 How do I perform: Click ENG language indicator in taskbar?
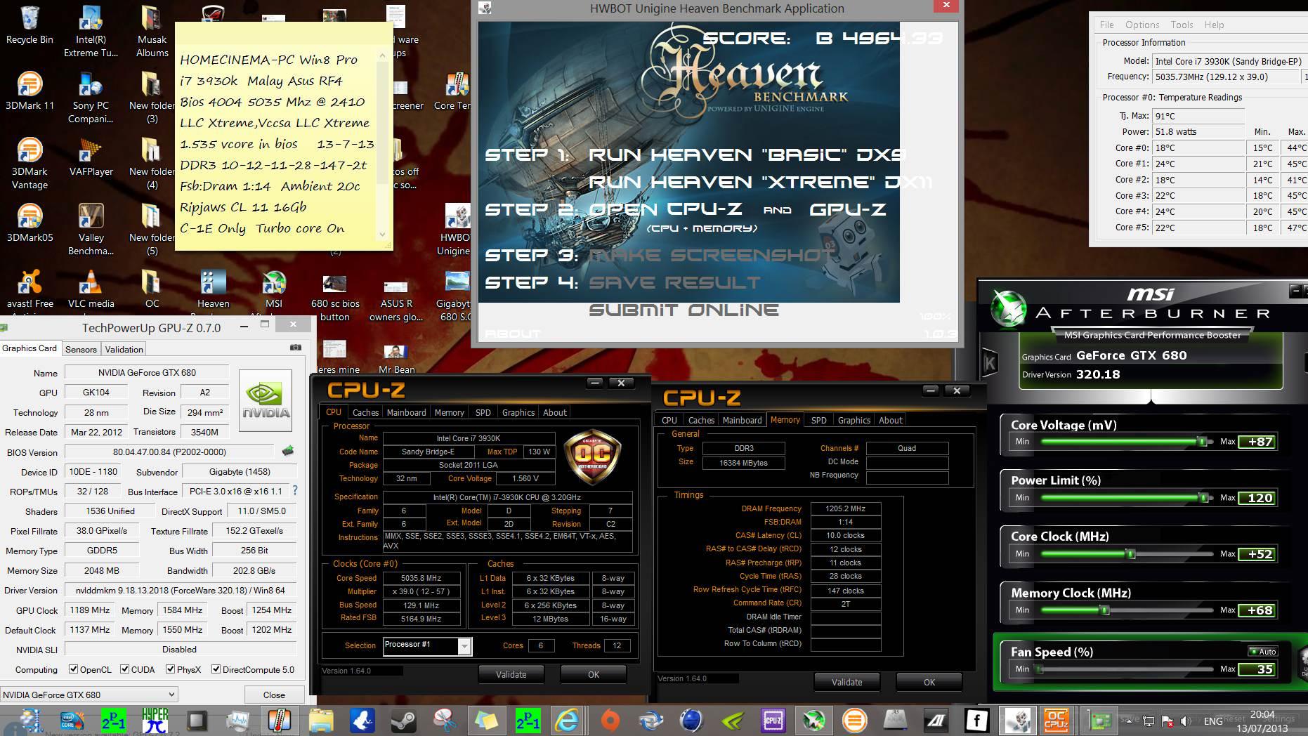(1212, 721)
